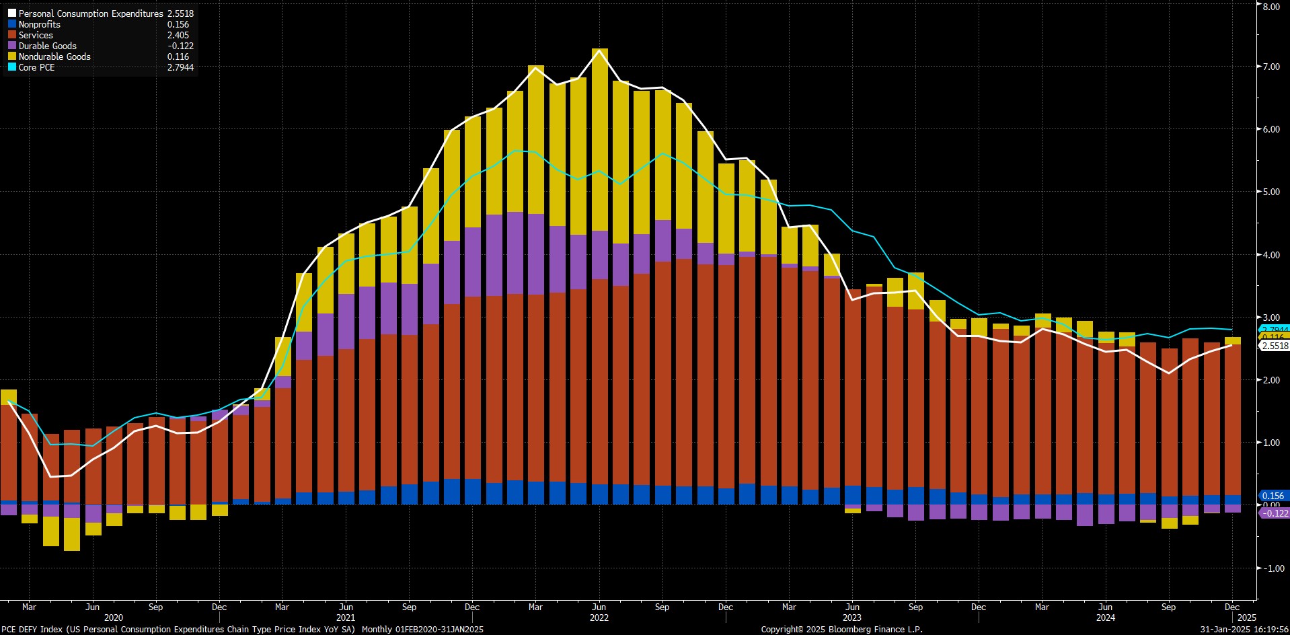Select the Personal Consumption Expenditures legend label

click(x=91, y=13)
